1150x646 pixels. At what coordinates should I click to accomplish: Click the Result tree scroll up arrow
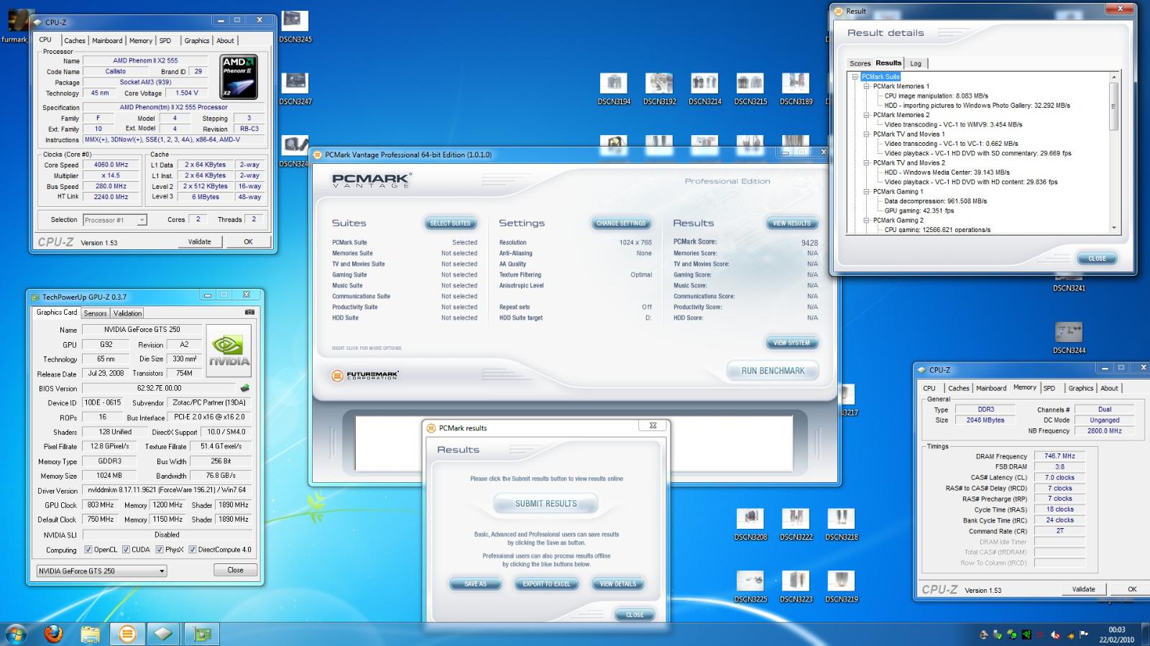(1113, 76)
